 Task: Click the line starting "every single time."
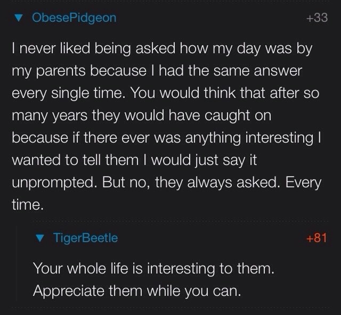(166, 94)
